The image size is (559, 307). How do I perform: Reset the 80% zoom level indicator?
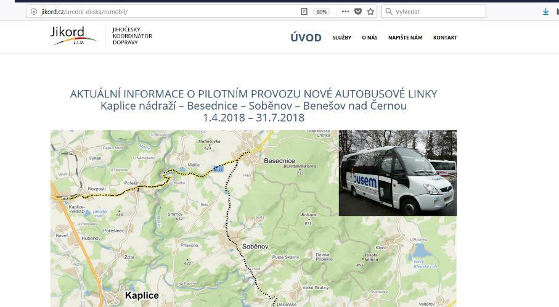tap(322, 12)
